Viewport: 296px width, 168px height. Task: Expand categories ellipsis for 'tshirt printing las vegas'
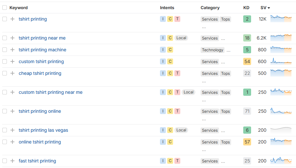click(223, 131)
